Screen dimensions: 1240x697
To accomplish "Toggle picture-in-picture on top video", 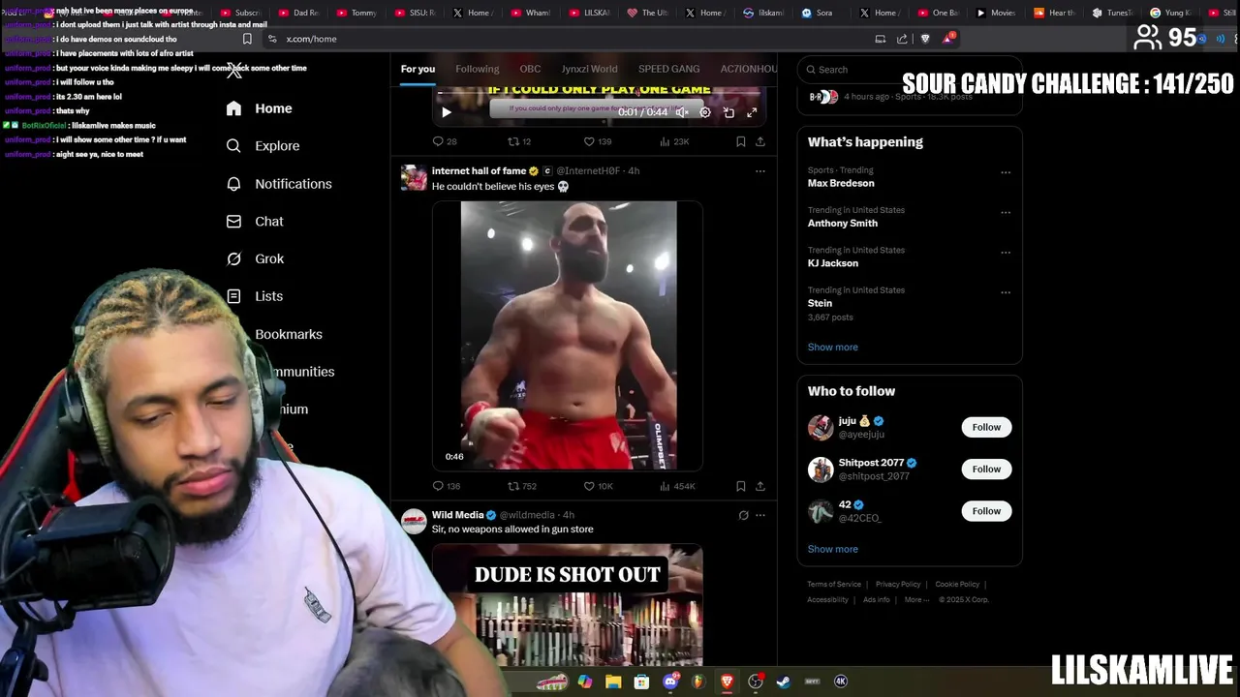I will 728,112.
